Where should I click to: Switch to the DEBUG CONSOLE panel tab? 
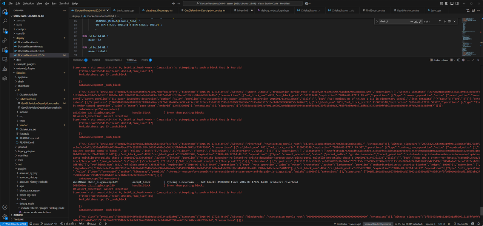pos(113,60)
